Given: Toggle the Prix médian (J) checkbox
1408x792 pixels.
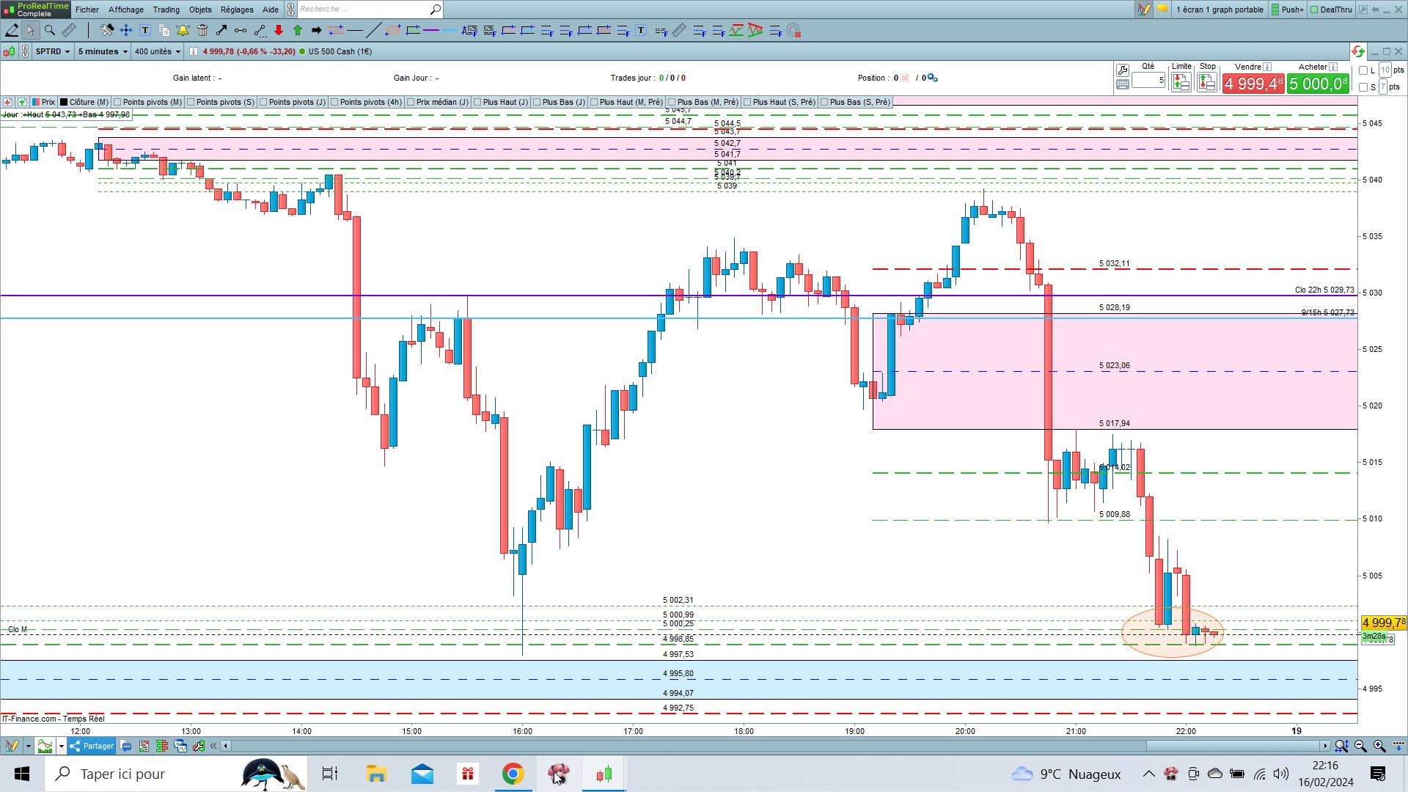Looking at the screenshot, I should point(411,102).
